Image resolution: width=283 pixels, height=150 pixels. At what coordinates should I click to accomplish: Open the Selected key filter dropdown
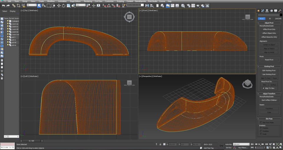241,144
